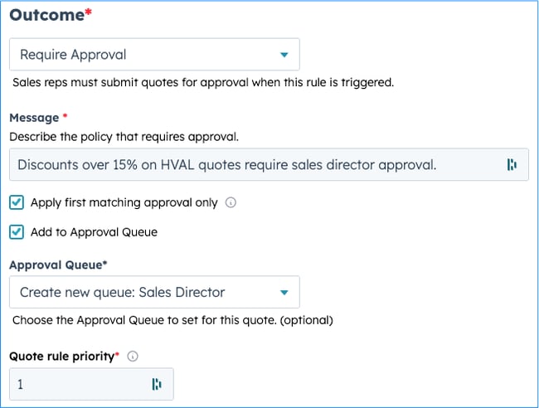539x408 pixels.
Task: Click the token icon in the Message field
Action: pyautogui.click(x=512, y=165)
